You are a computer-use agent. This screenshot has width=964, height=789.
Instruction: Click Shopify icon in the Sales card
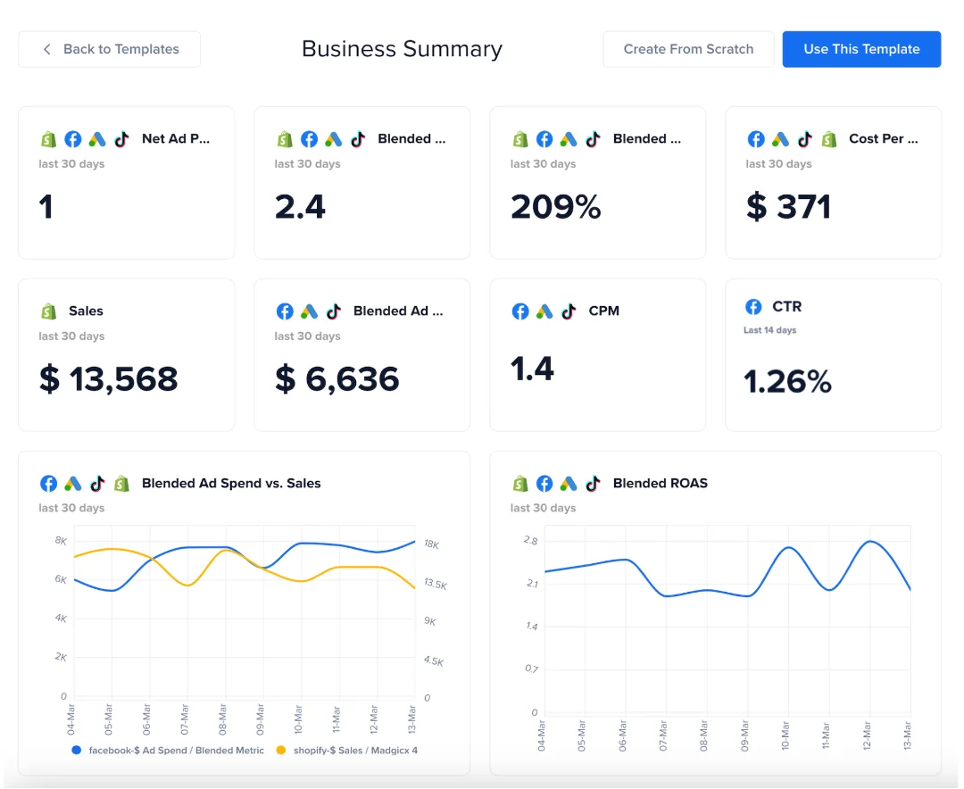[48, 311]
